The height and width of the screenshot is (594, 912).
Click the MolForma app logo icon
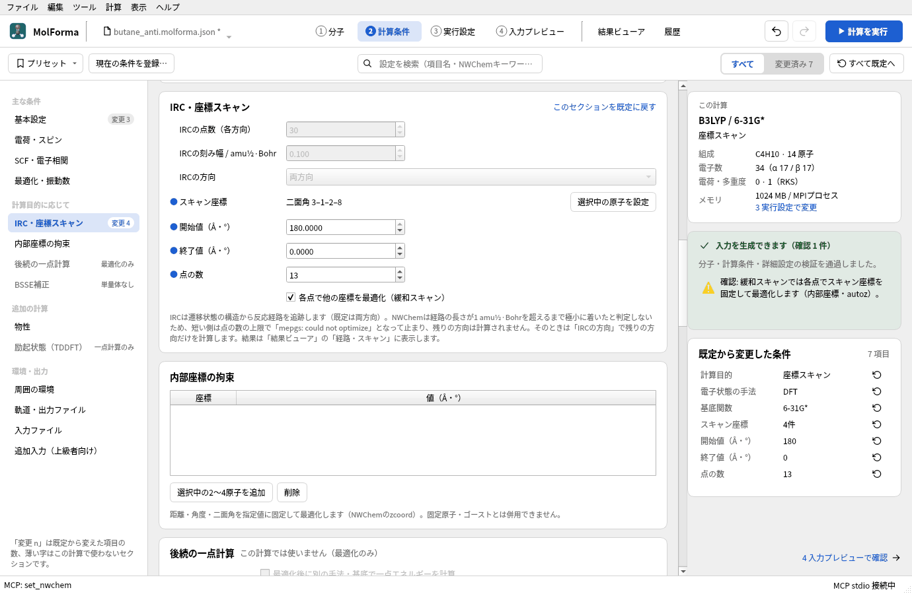(x=18, y=31)
